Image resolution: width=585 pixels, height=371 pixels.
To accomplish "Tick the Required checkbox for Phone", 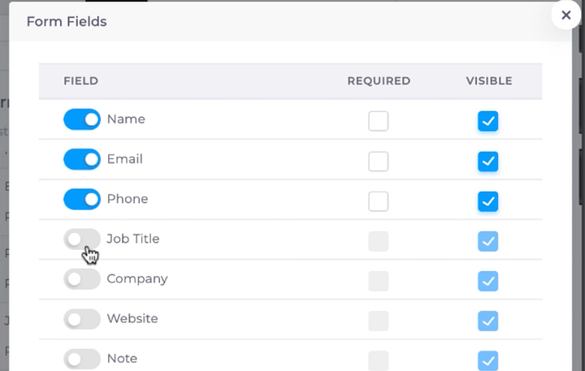I will coord(379,201).
